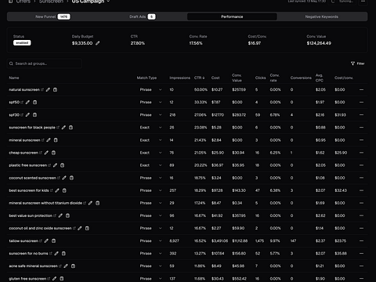Edit best sunscreen for kids row

click(x=57, y=190)
